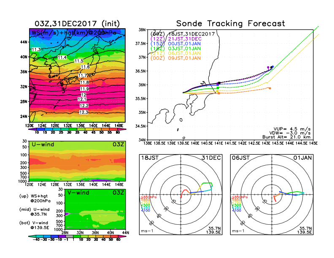Click '≥850hPa' legend in 18JST hodograph
334x258 pixels.
[x=149, y=197]
